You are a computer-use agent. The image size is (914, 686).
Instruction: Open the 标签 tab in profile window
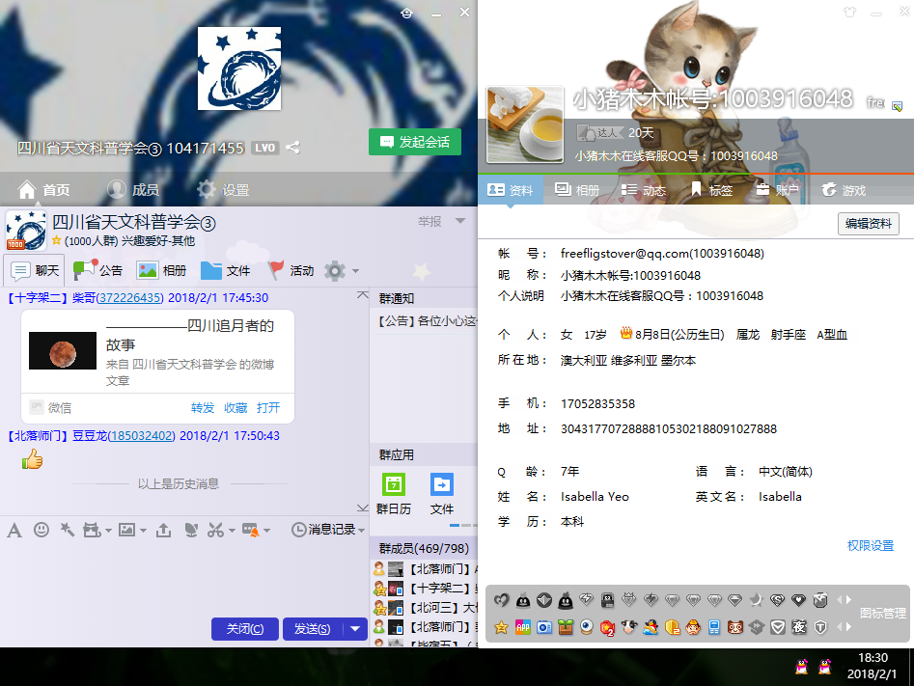point(711,190)
